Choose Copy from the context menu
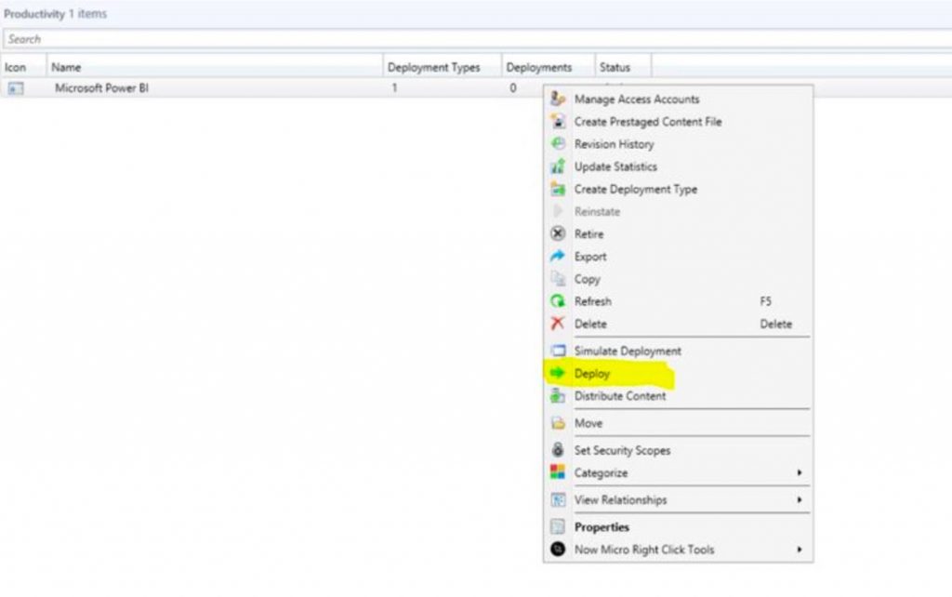Screen dimensions: 952x597 (588, 279)
